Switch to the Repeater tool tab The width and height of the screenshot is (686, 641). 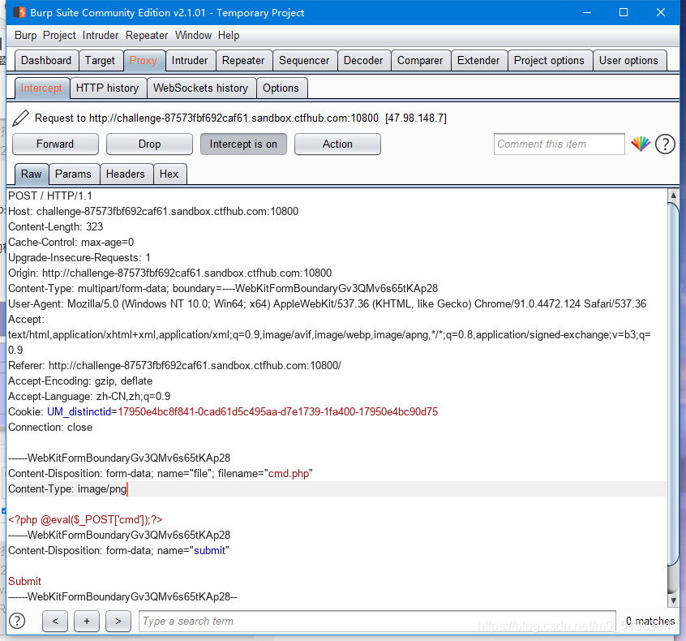coord(243,60)
